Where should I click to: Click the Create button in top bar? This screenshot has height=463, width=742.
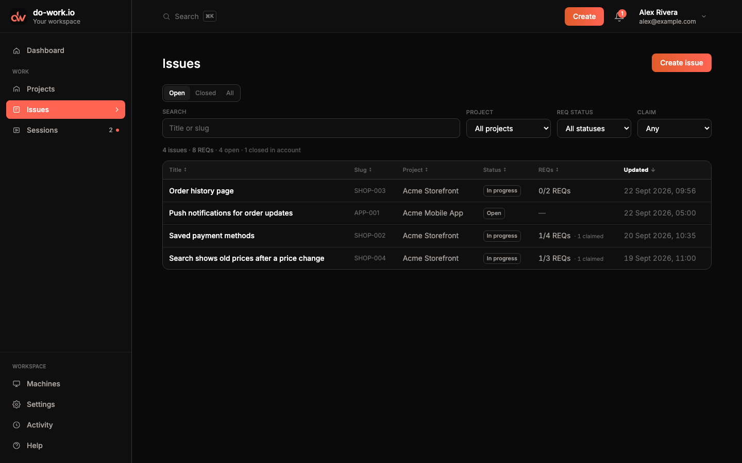point(584,16)
